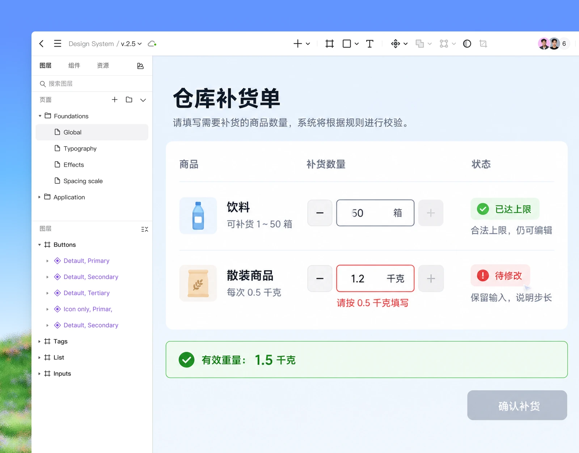Select the Rectangle shape tool
579x453 pixels.
pyautogui.click(x=347, y=44)
